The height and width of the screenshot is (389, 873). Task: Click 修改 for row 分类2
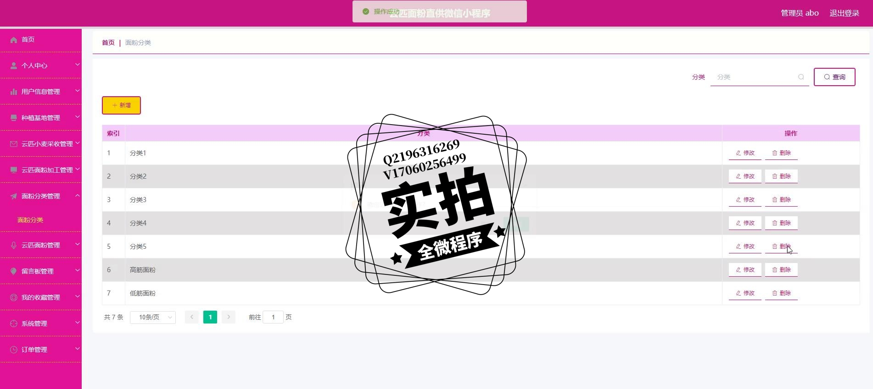745,176
